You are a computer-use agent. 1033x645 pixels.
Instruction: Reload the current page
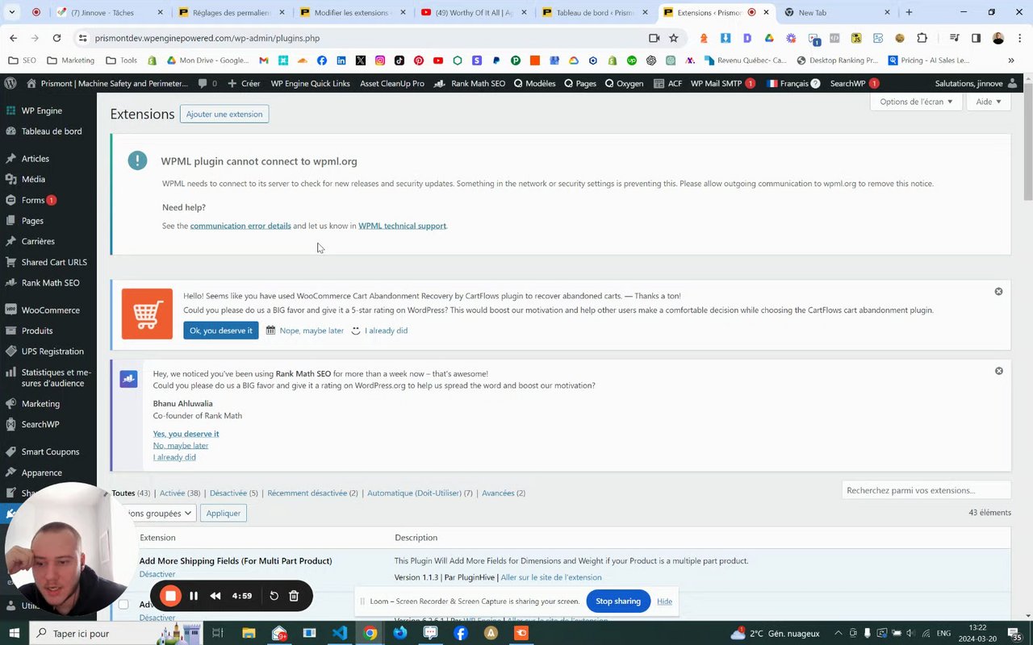click(56, 38)
